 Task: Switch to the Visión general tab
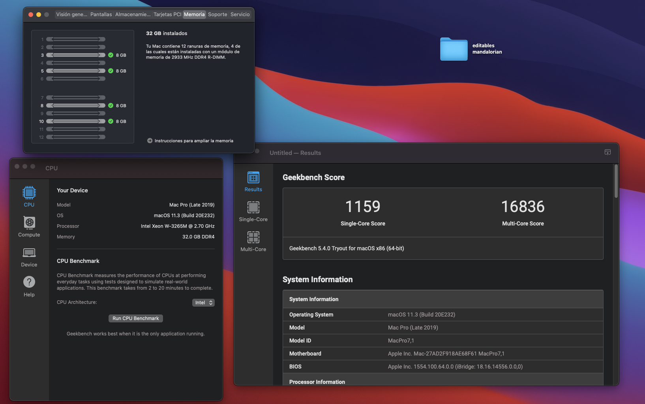pyautogui.click(x=72, y=15)
